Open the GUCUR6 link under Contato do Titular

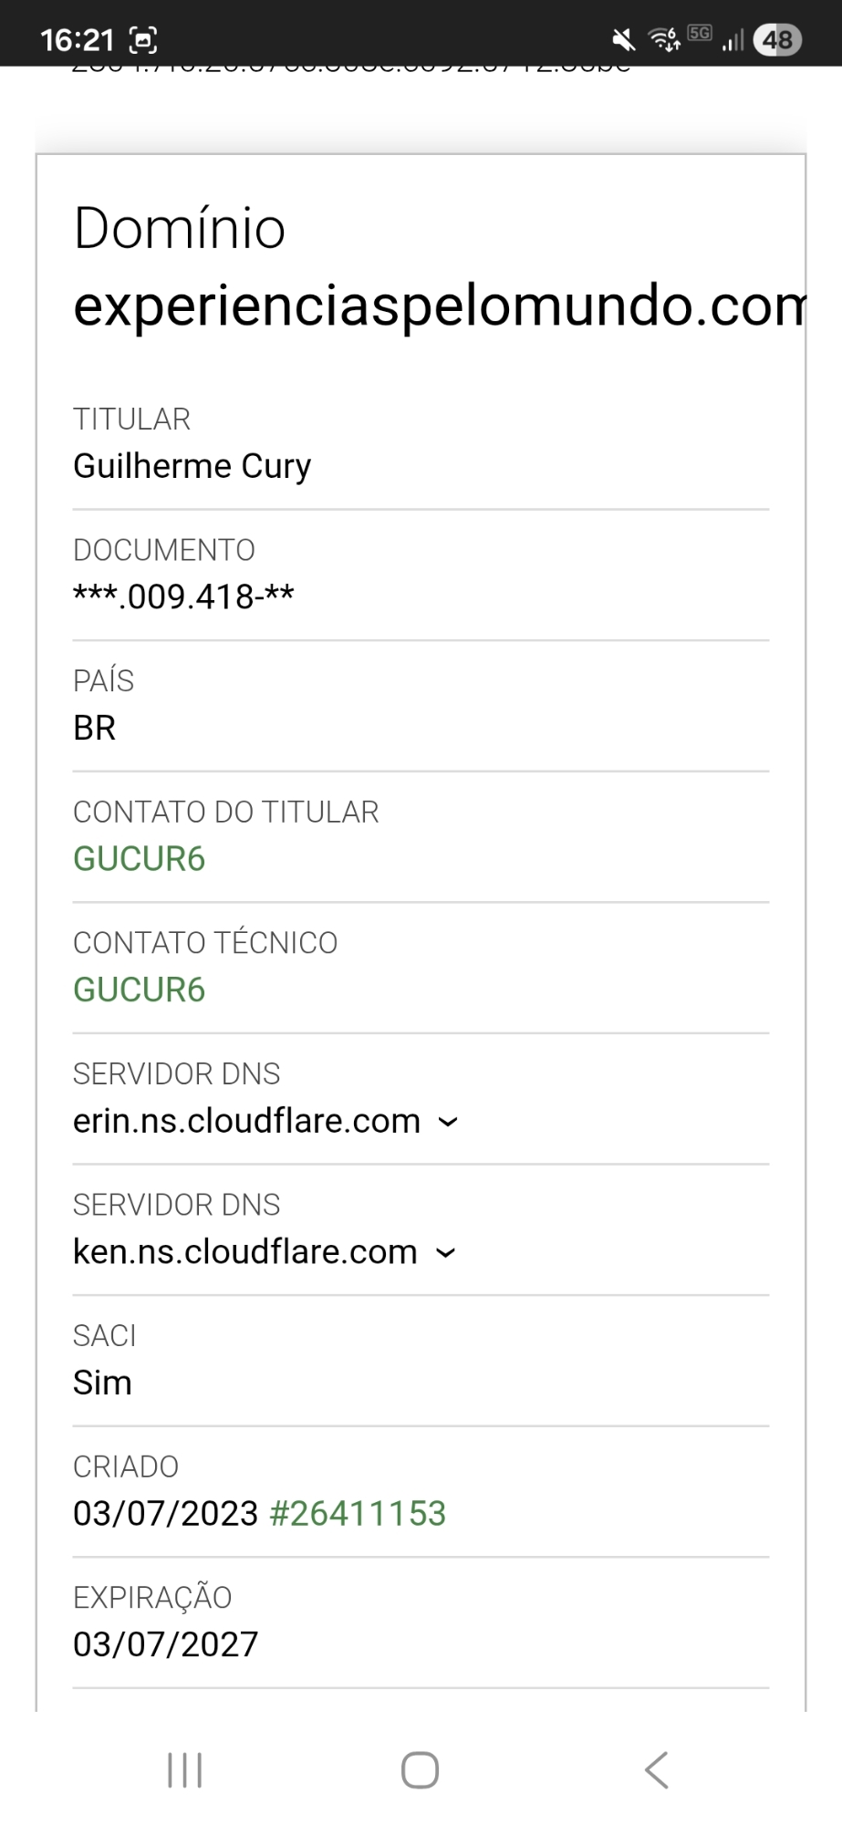click(x=140, y=859)
